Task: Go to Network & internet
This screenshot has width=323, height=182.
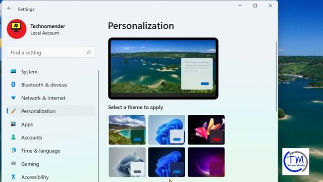Action: coord(51,98)
